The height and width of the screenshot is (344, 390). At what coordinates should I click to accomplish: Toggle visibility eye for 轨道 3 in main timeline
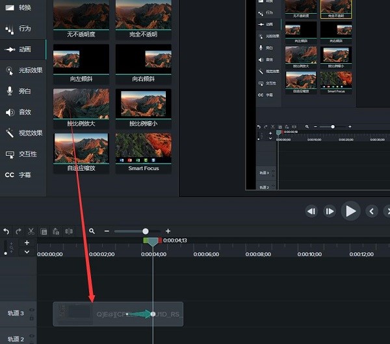pyautogui.click(x=31, y=310)
